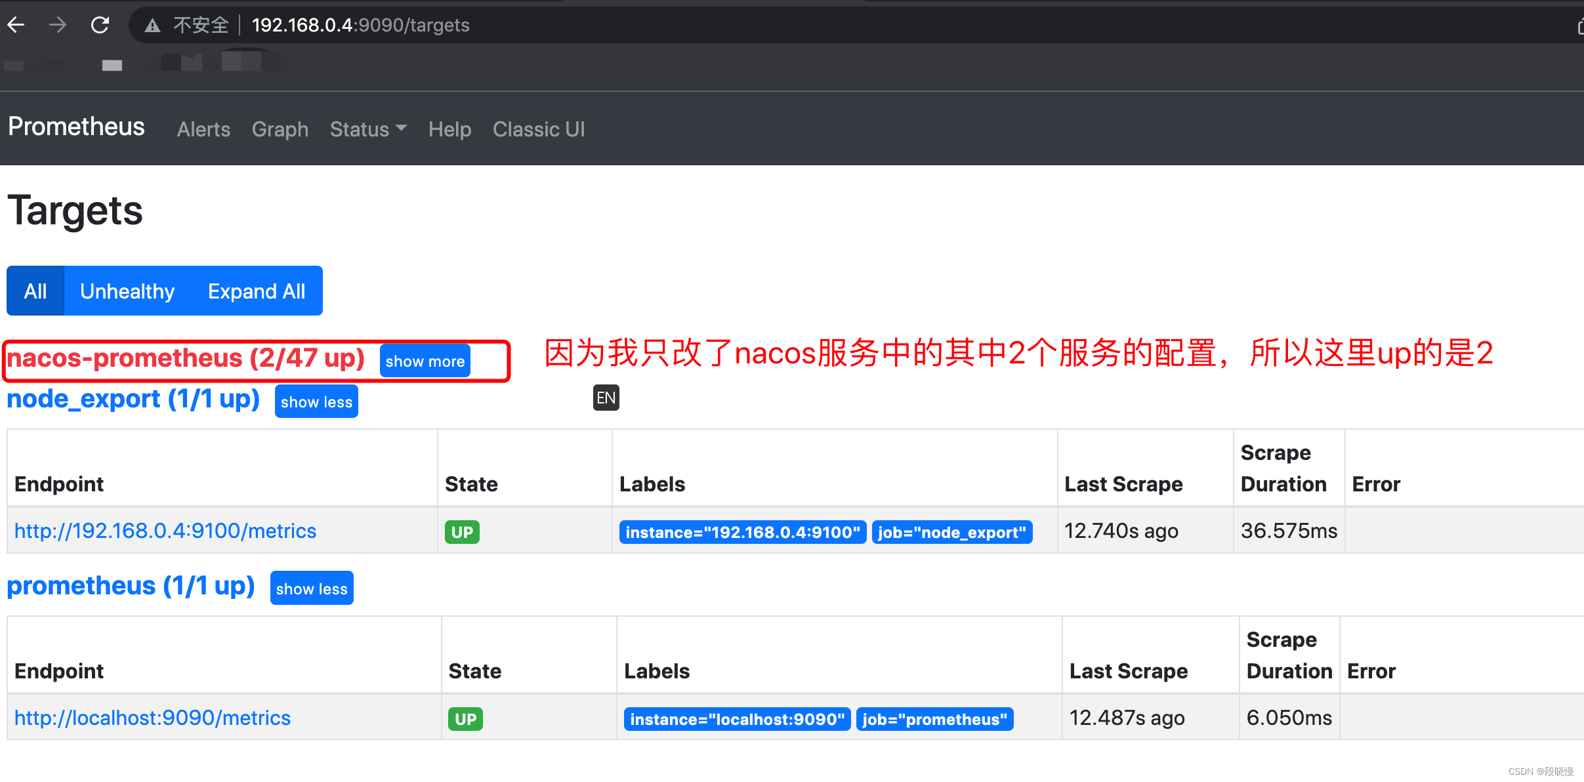1584x782 pixels.
Task: Click the job="prometheus" label badge
Action: tap(934, 718)
